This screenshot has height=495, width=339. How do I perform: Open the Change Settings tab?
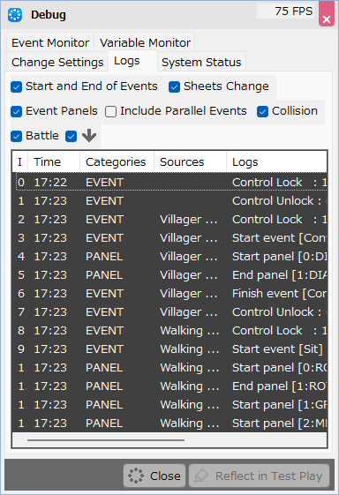tap(57, 62)
